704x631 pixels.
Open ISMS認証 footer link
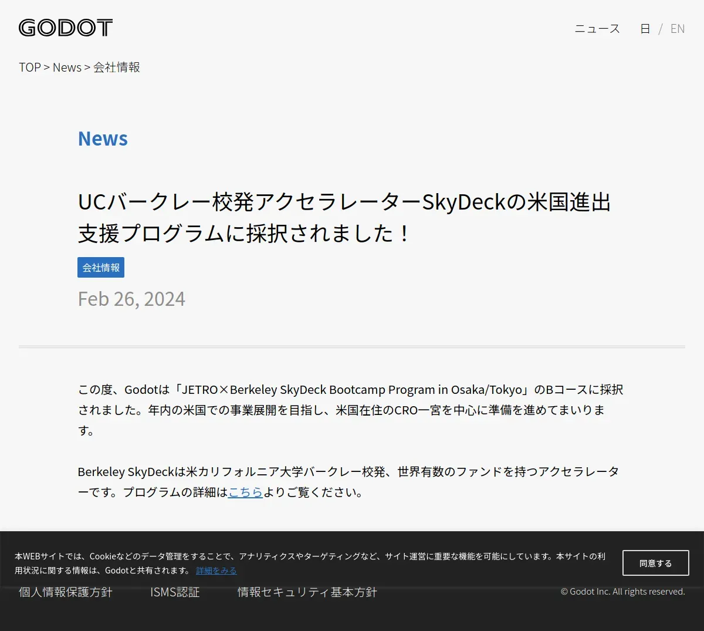pos(175,592)
